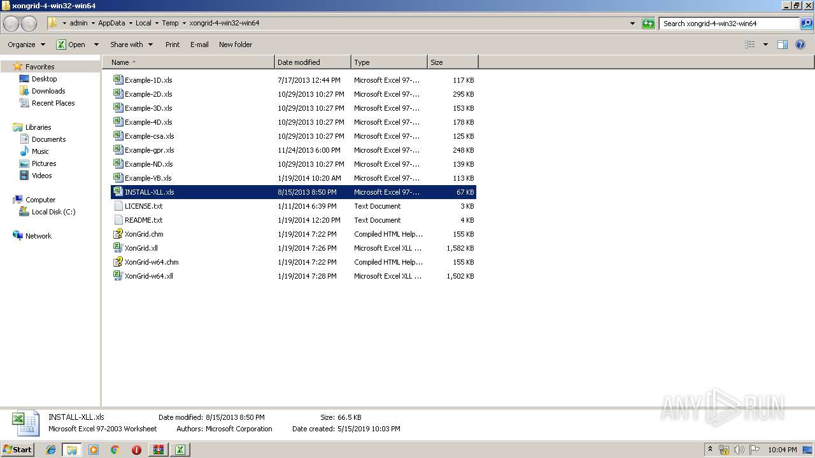Open the Share with dropdown
The width and height of the screenshot is (815, 458).
(x=131, y=45)
